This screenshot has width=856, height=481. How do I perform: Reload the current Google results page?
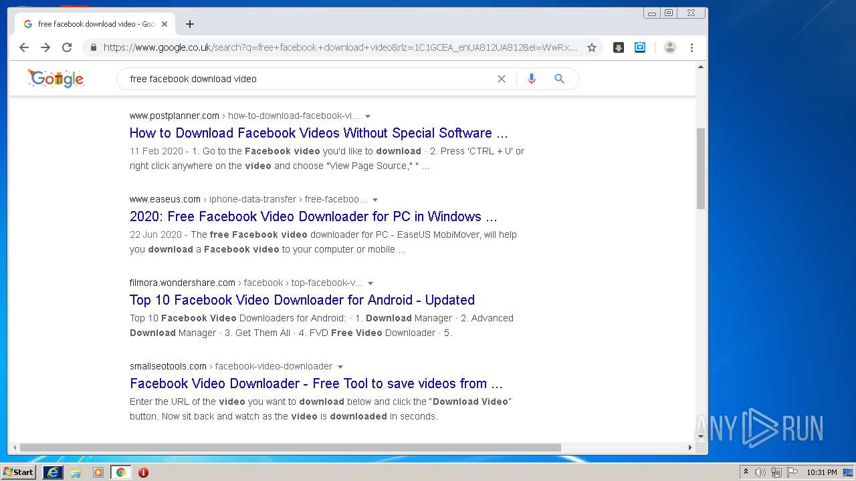tap(67, 47)
